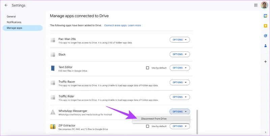The image size is (270, 136).
Task: Open Options dropdown for ZIP Extractor
Action: 180,126
